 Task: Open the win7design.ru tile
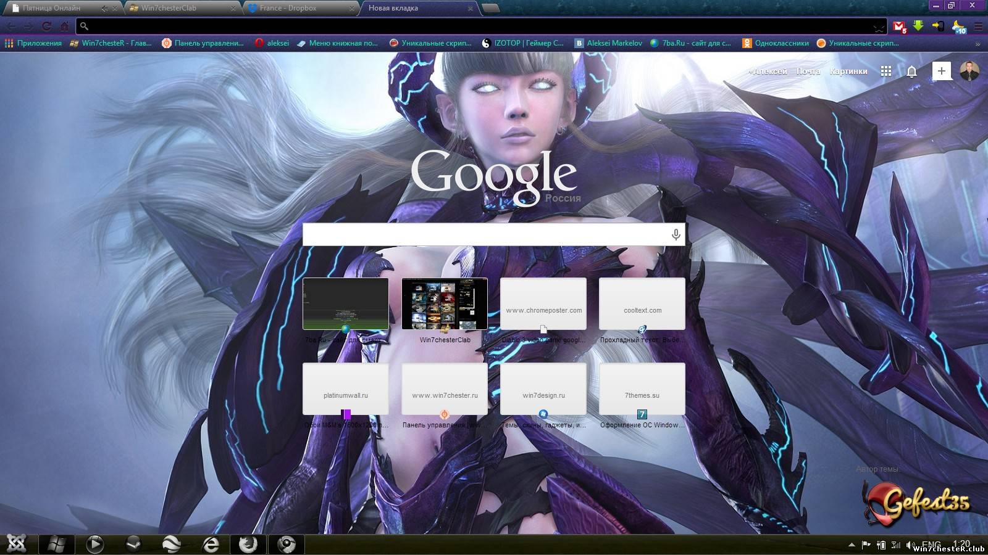(x=543, y=389)
